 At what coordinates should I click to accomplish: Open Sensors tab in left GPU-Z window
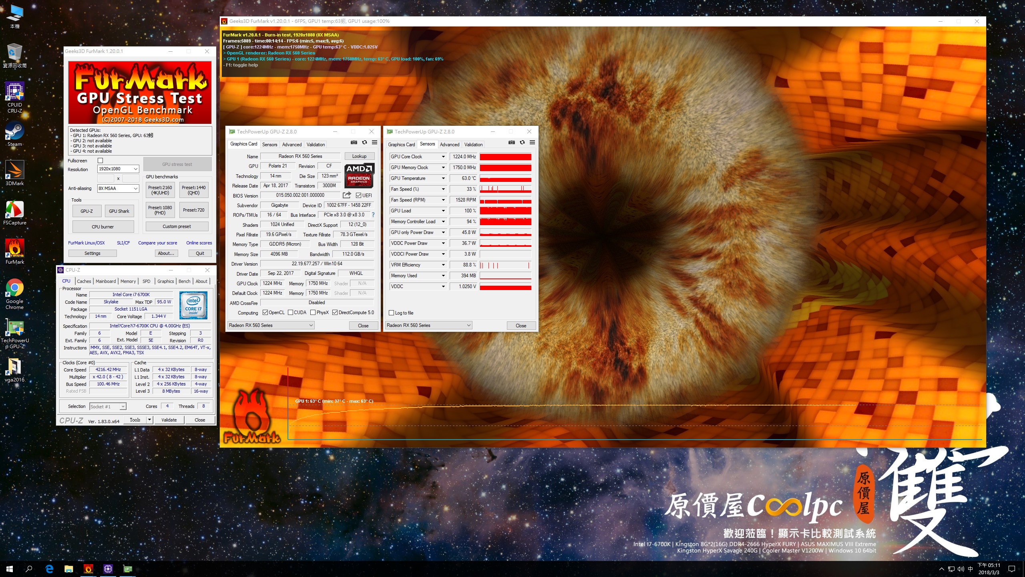[x=269, y=145]
